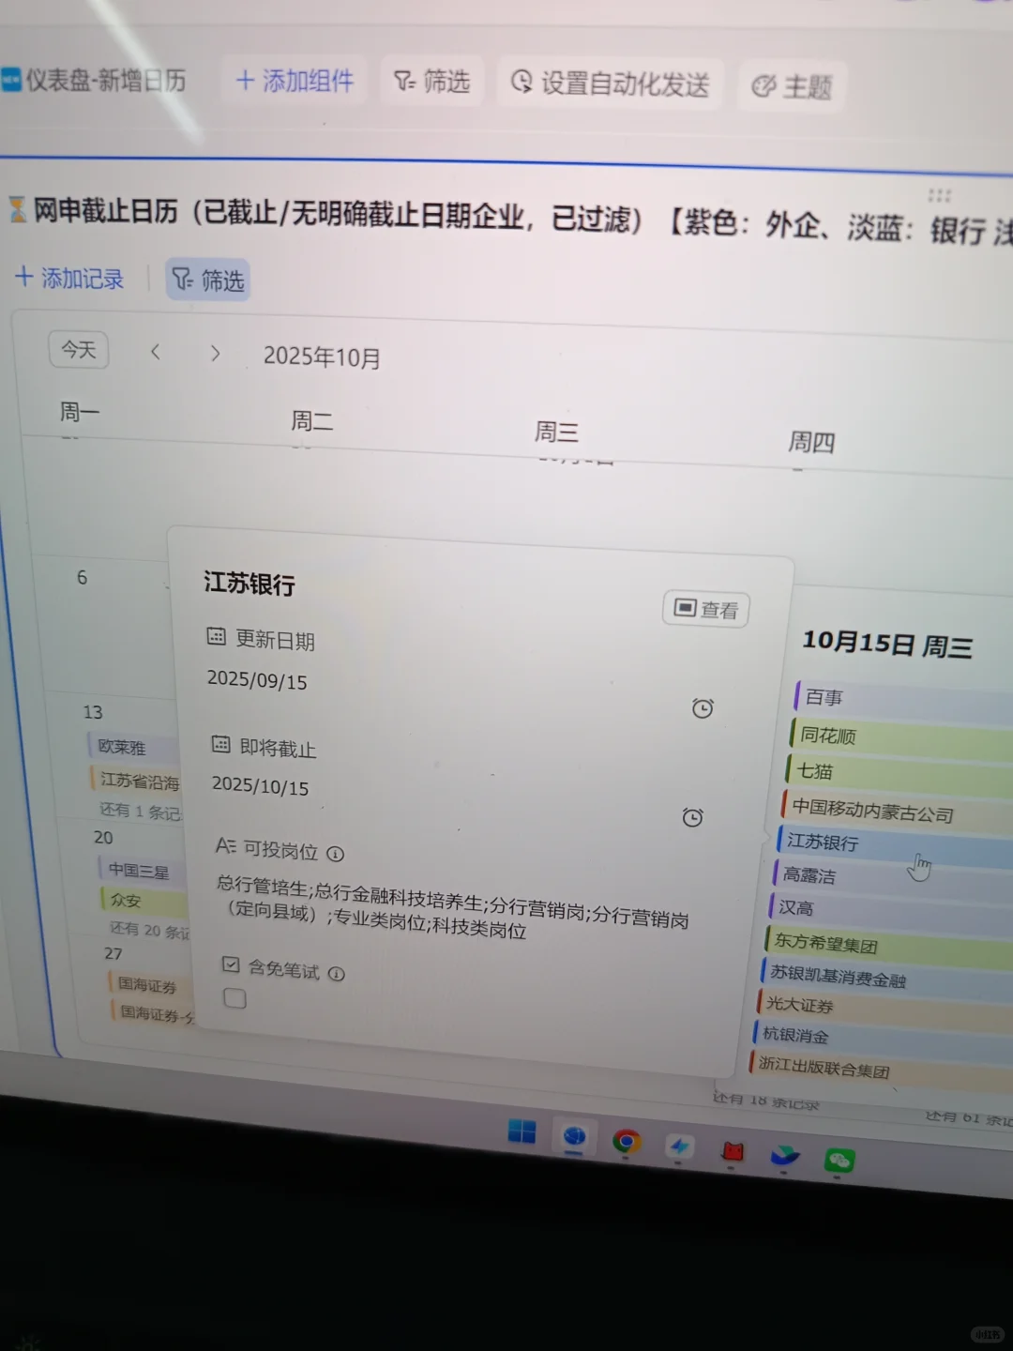
Task: Open the red cat app in taskbar
Action: tap(733, 1151)
